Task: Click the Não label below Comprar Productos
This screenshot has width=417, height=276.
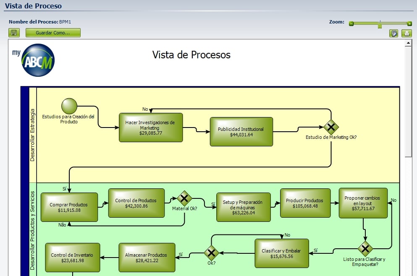Action: point(62,225)
